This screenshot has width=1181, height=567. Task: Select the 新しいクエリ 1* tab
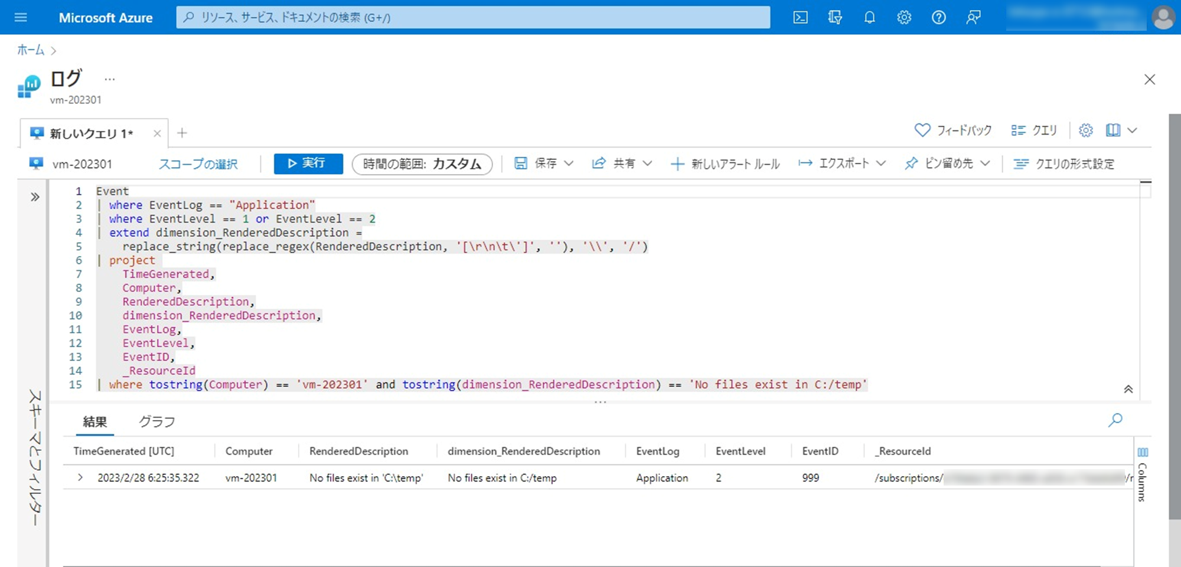point(91,133)
